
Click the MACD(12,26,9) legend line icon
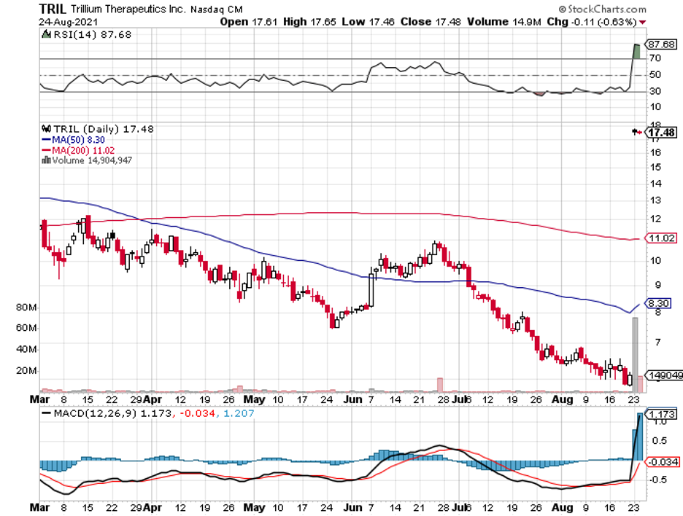tap(47, 413)
